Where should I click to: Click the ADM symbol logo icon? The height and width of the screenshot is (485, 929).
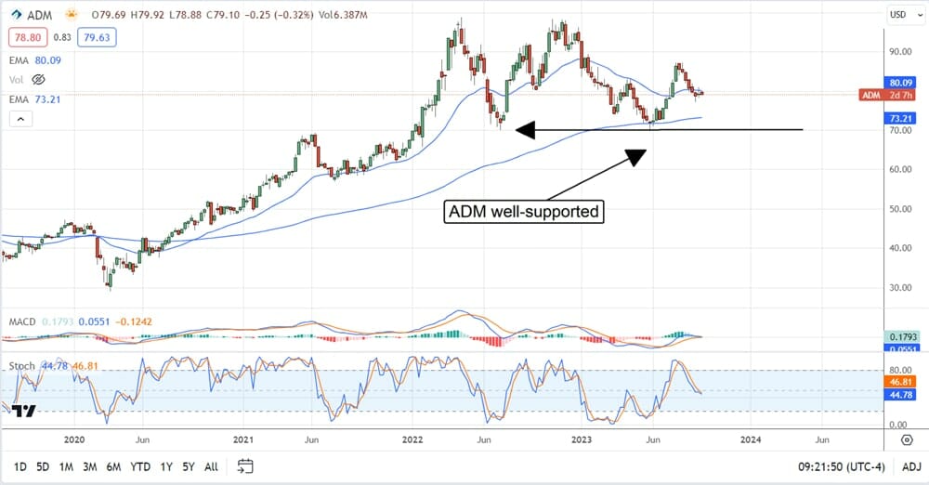18,15
